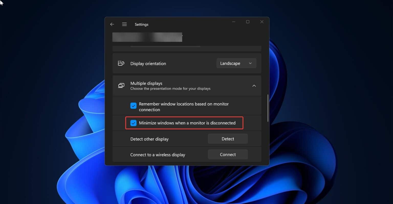This screenshot has width=393, height=204.
Task: Click the chevron on the Landscape dropdown
Action: (x=250, y=63)
